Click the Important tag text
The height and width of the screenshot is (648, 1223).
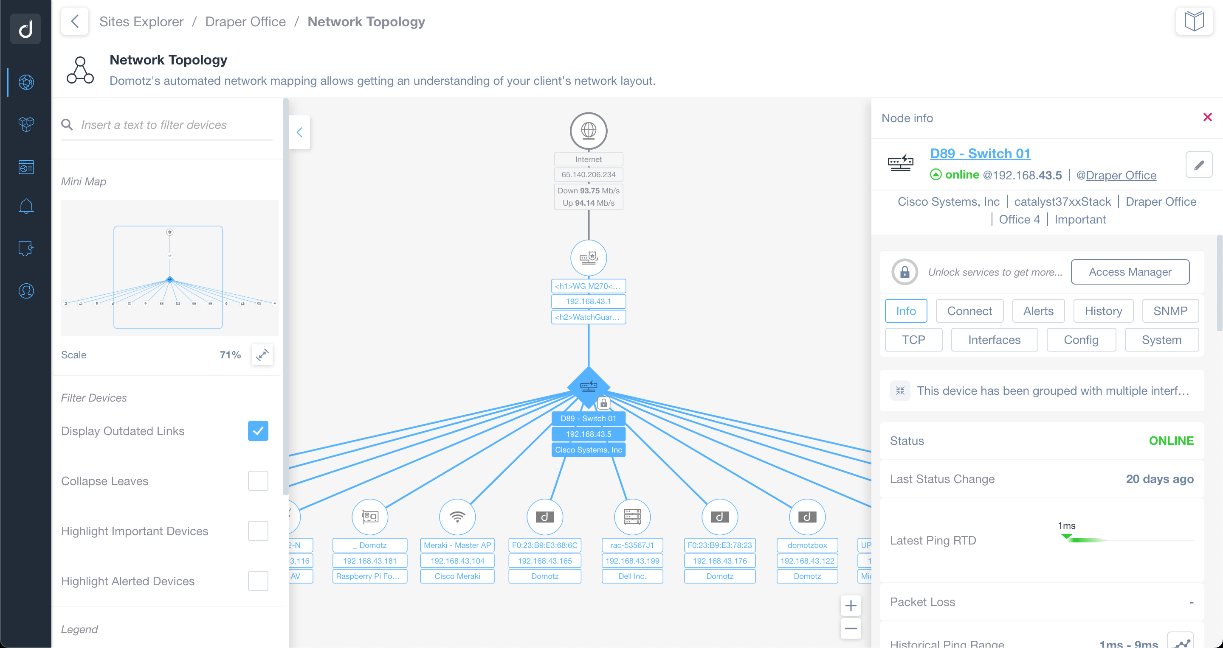point(1079,220)
